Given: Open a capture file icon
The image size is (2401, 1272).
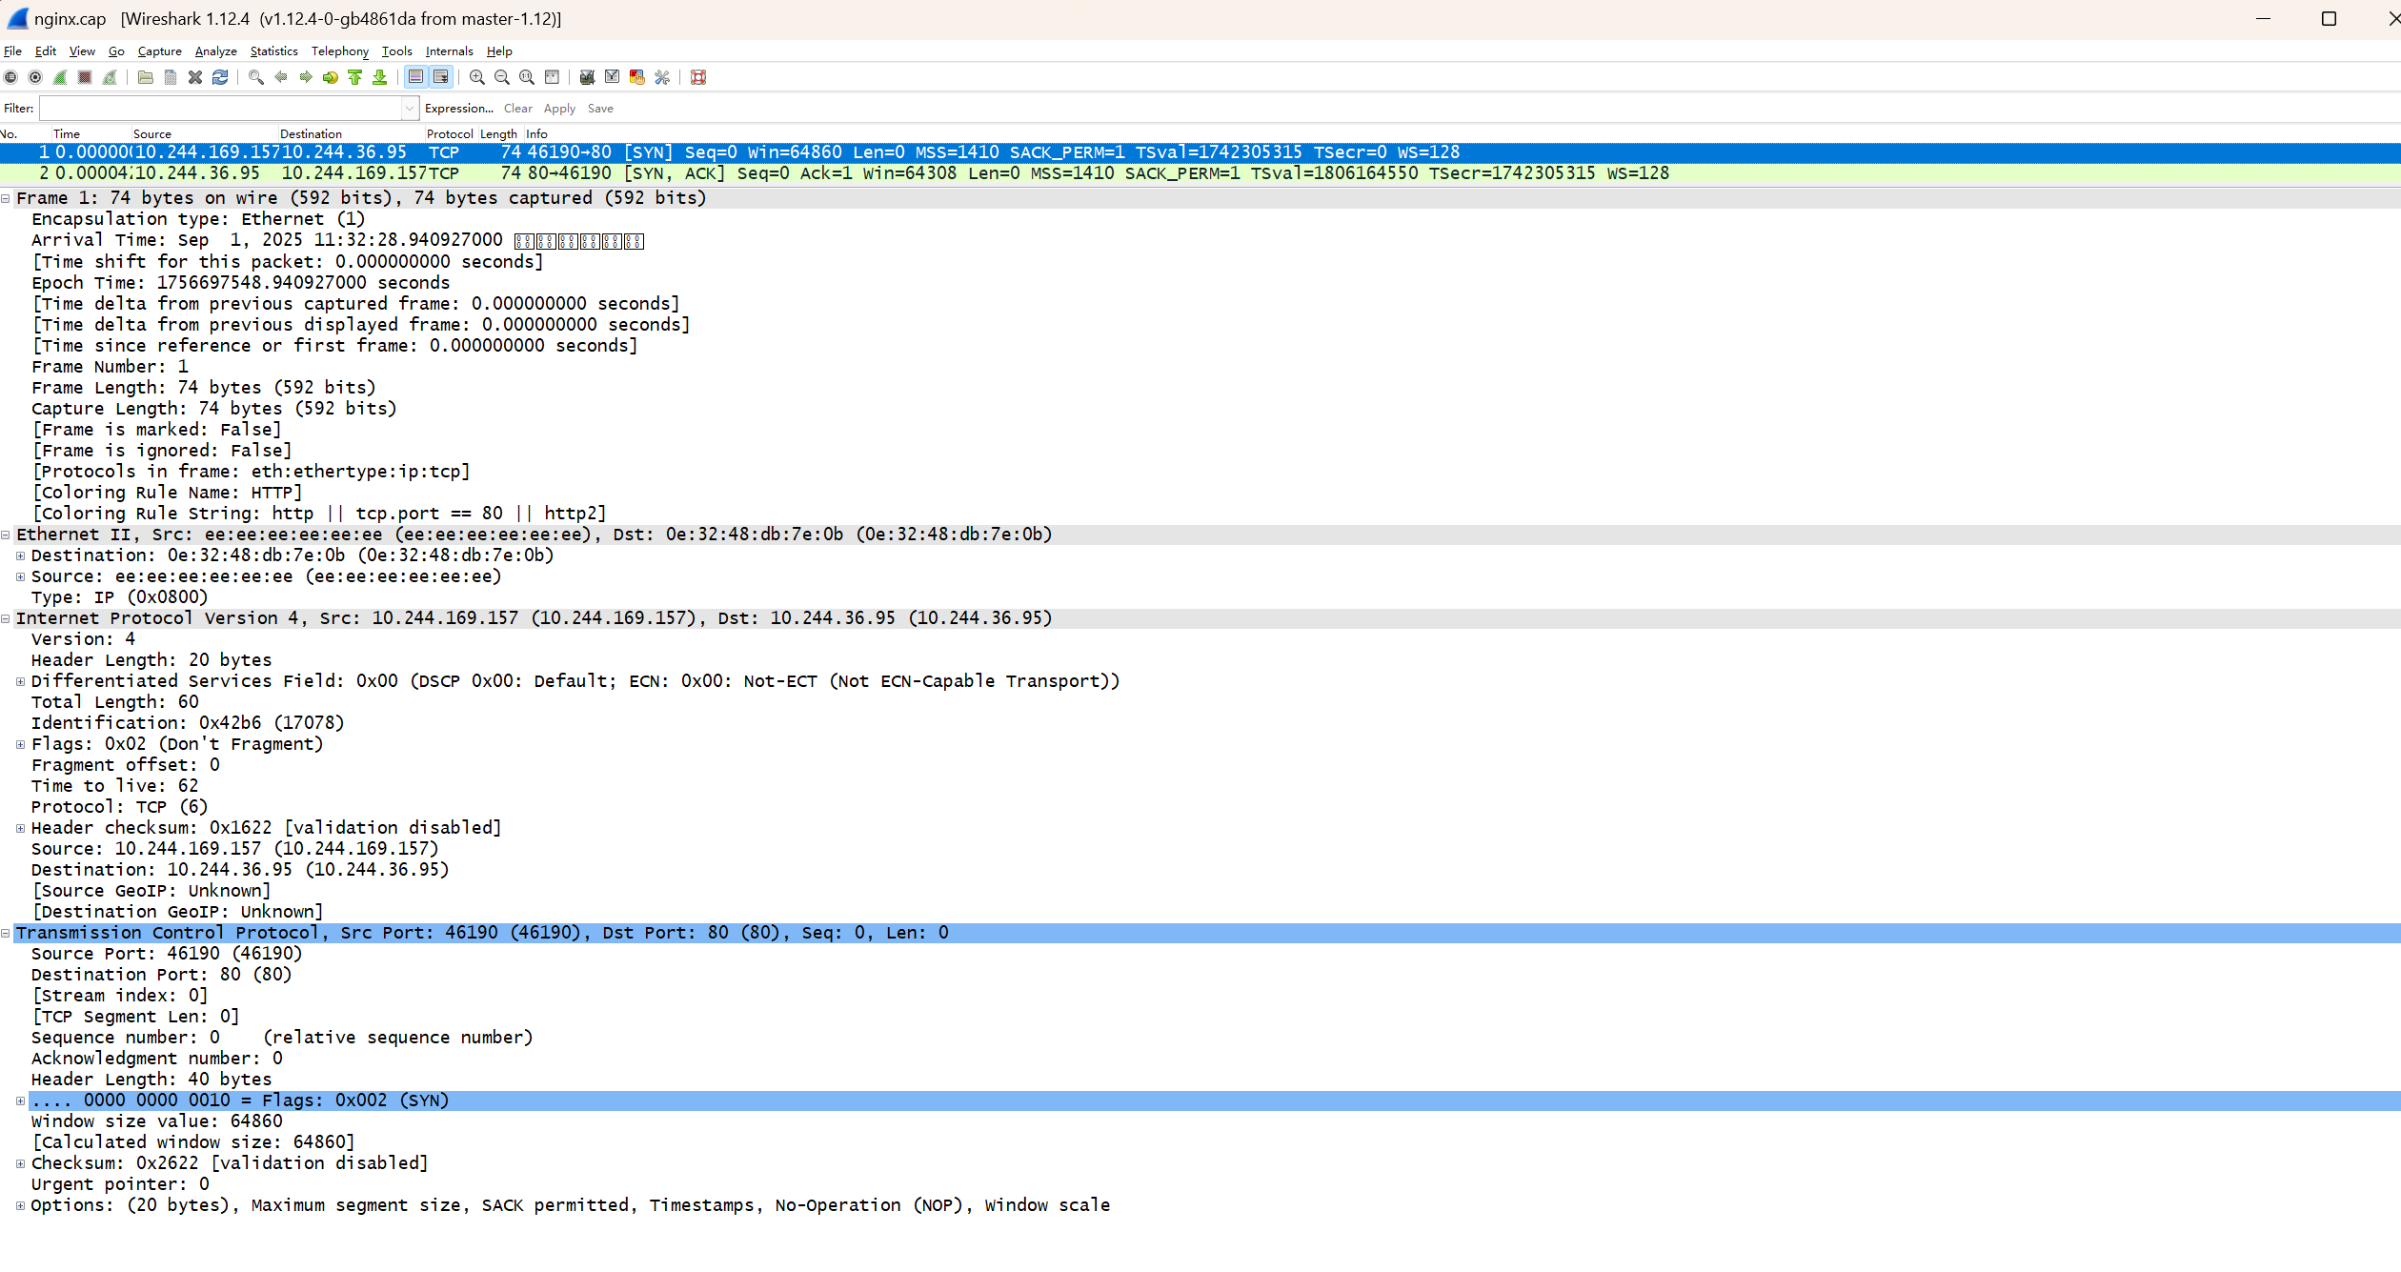Looking at the screenshot, I should click(x=146, y=77).
